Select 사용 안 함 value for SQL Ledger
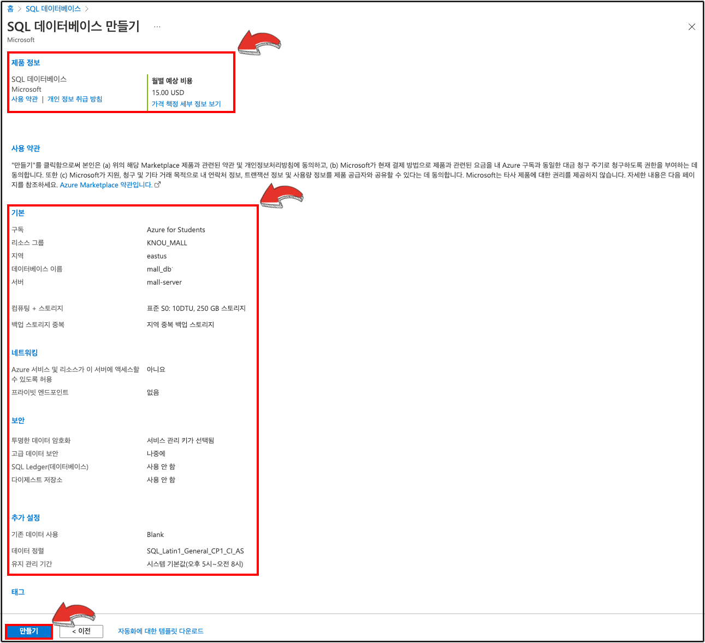705x643 pixels. pyautogui.click(x=161, y=467)
